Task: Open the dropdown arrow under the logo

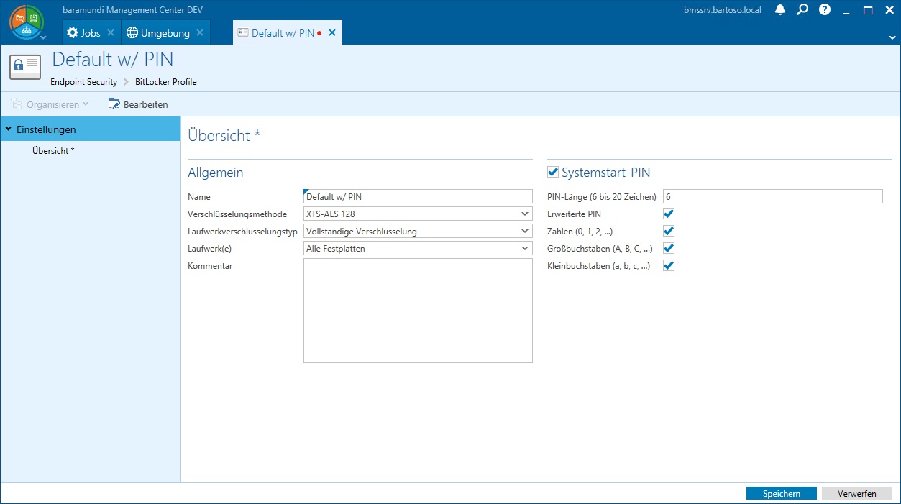Action: click(x=42, y=37)
